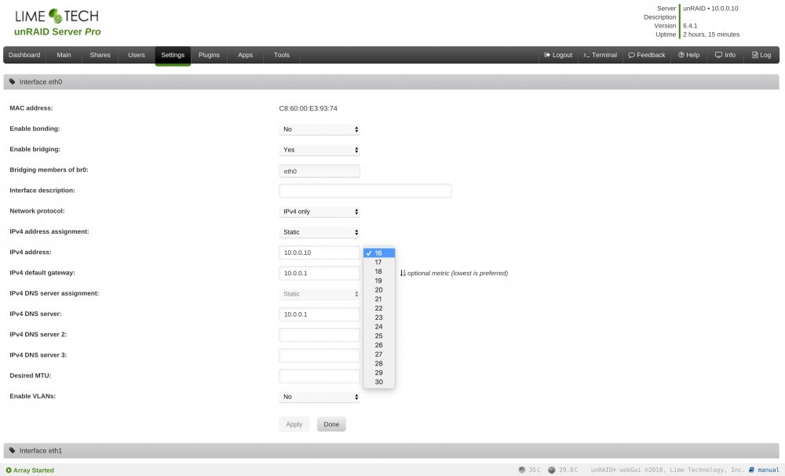The width and height of the screenshot is (785, 476).
Task: Click server name 'unRAID • 10.0.0.10'
Action: (710, 9)
